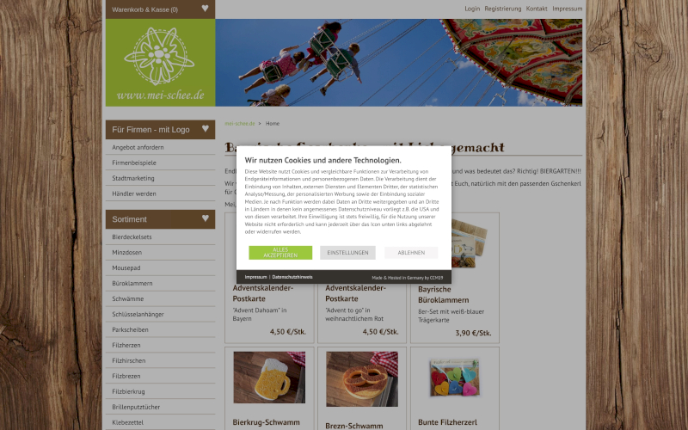The image size is (688, 430).
Task: Click the heart icon beside Warenkorb & Kasse
Action: pos(205,9)
